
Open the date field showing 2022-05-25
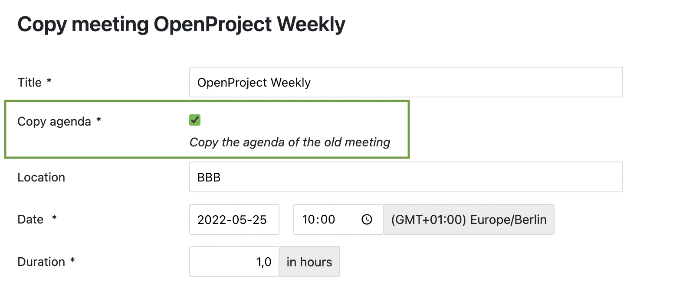click(x=234, y=220)
